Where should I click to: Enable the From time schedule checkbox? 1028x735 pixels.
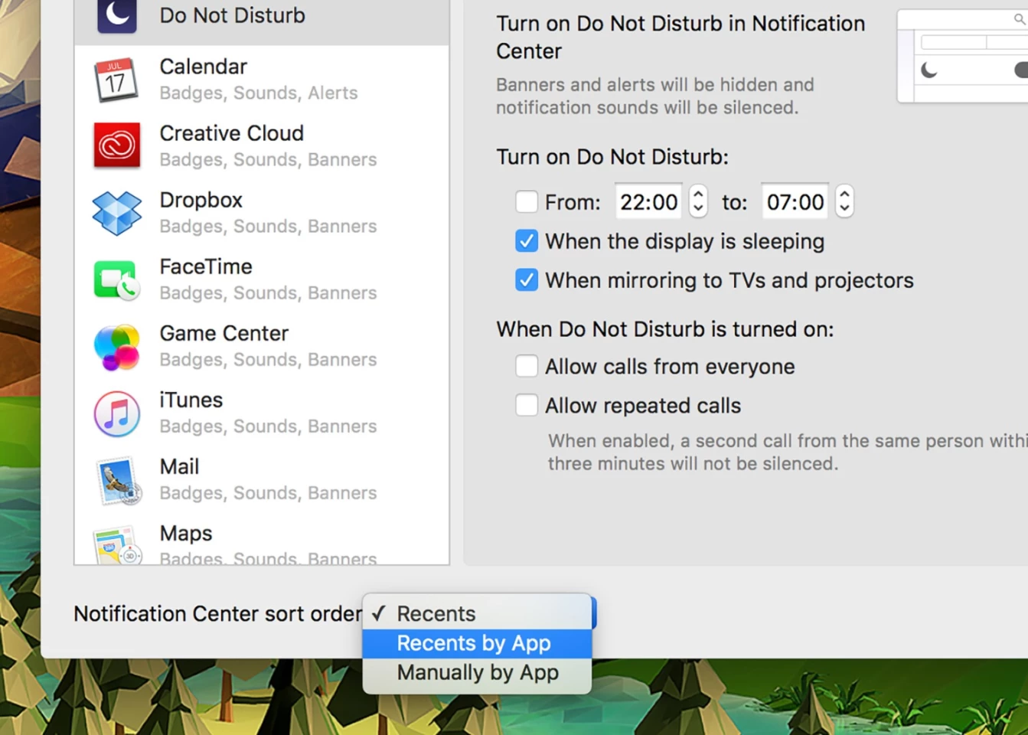click(527, 202)
